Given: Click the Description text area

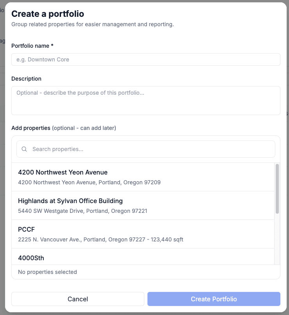Looking at the screenshot, I should [145, 100].
